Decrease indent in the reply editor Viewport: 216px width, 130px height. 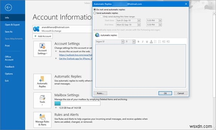(164, 42)
